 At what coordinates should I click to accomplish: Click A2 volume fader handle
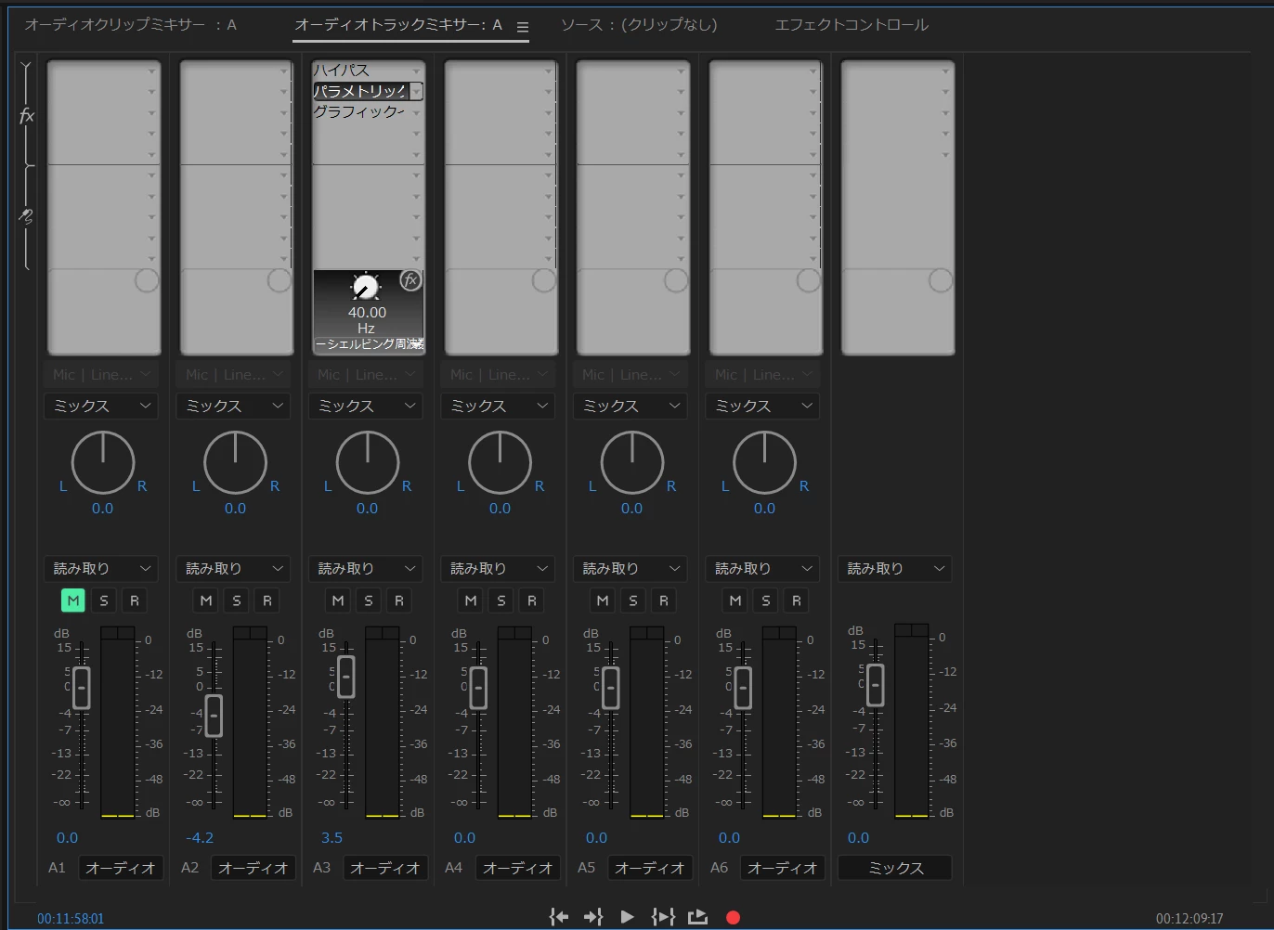tap(214, 716)
